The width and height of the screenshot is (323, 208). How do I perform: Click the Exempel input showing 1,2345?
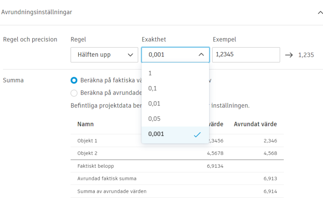coord(246,55)
